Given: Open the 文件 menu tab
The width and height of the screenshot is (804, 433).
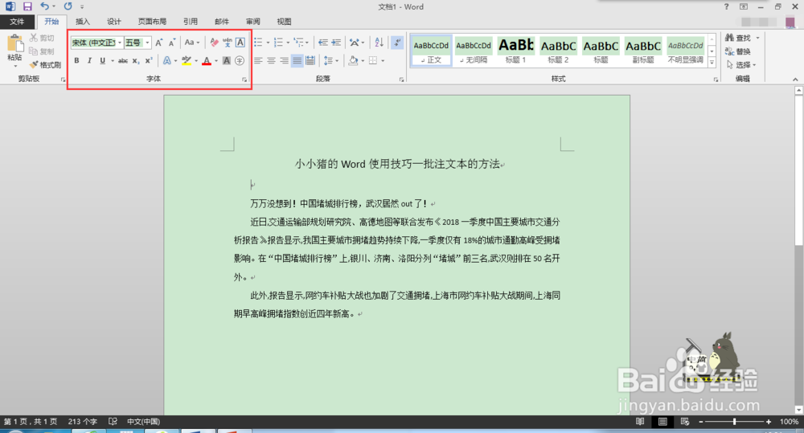Looking at the screenshot, I should tap(17, 22).
